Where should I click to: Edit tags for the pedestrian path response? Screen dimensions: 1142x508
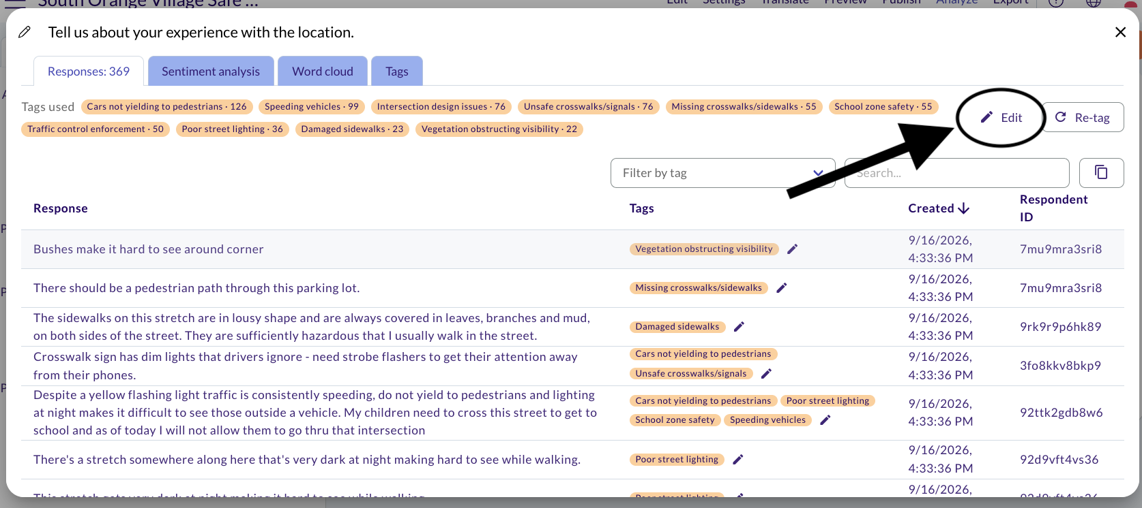[782, 288]
